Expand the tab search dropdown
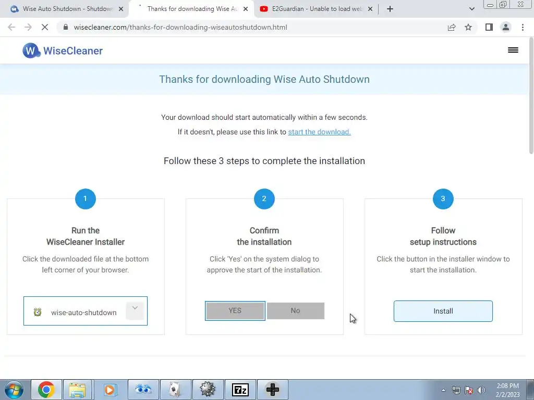534x400 pixels. click(471, 9)
